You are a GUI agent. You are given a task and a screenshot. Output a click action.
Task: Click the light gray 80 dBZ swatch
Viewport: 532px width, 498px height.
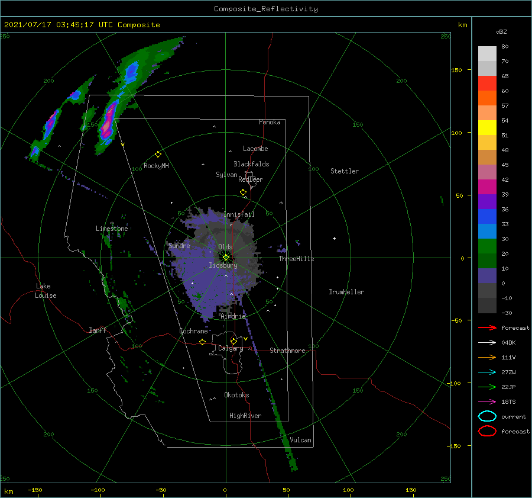487,54
